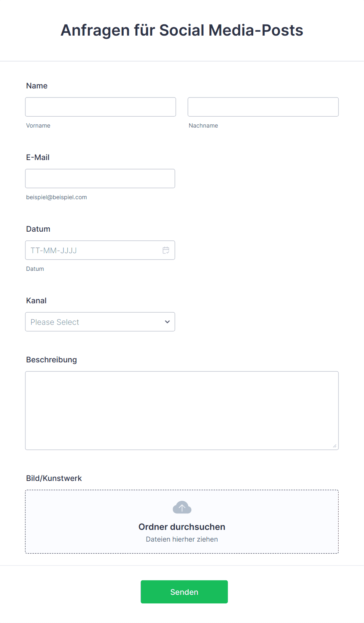The height and width of the screenshot is (623, 364).
Task: Click the Dateien hierher ziehen text
Action: 182,539
